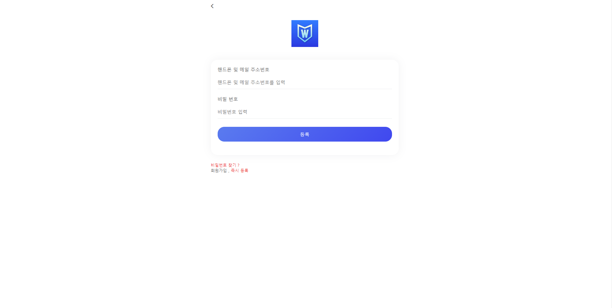
Task: Submit the form with 등록 button
Action: pos(304,134)
